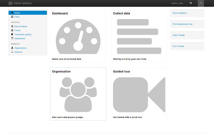
Task: Click the house icon beside Home
Action: tap(12, 13)
